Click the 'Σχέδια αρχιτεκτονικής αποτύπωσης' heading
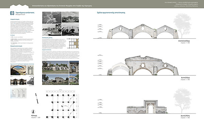The image size is (204, 125). click(111, 13)
